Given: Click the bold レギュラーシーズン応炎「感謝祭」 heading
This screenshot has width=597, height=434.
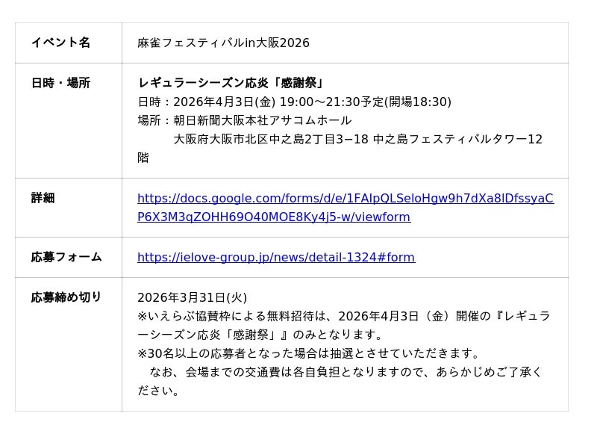Looking at the screenshot, I should [x=231, y=83].
